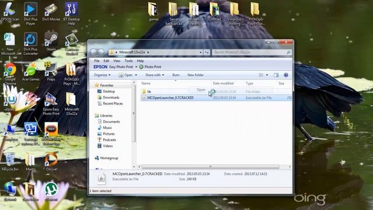
Task: Open the address bar history dropdown
Action: point(200,52)
